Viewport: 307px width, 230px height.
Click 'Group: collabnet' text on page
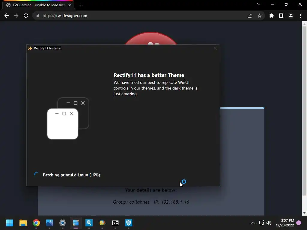[x=131, y=202]
